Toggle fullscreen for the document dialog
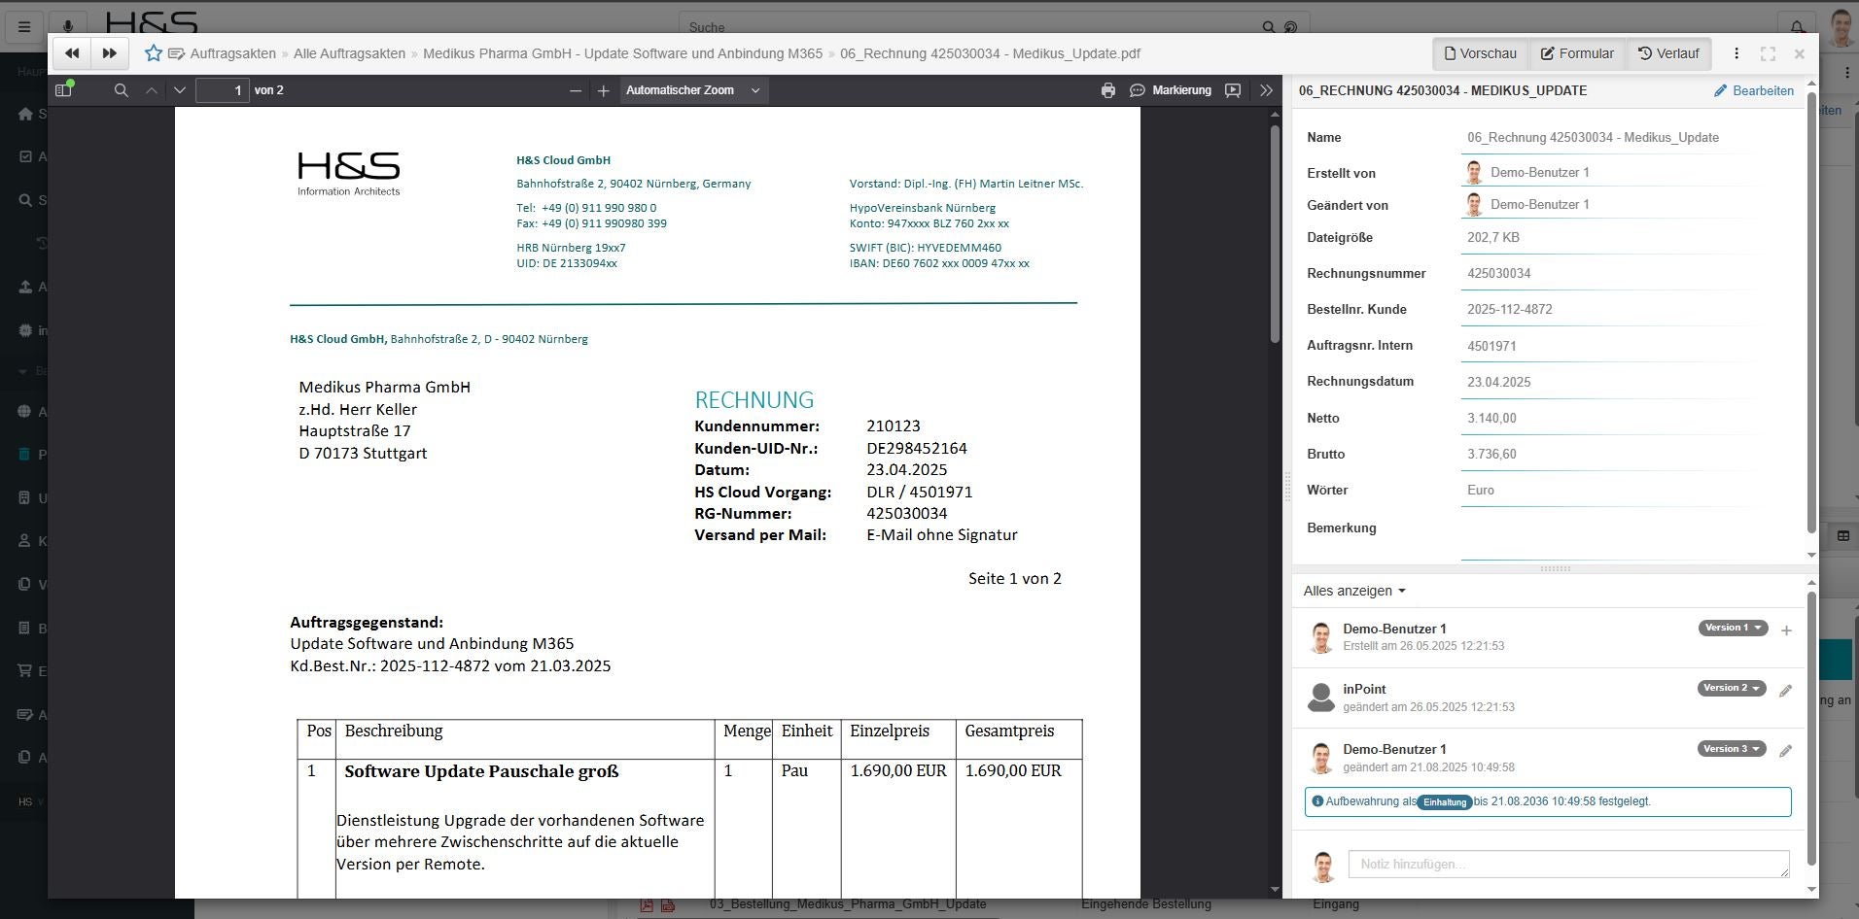This screenshot has height=919, width=1859. tap(1769, 53)
